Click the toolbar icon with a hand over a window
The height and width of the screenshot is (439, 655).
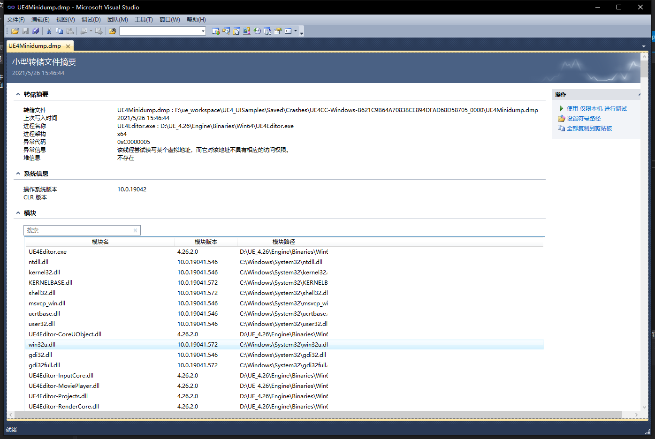tap(278, 31)
